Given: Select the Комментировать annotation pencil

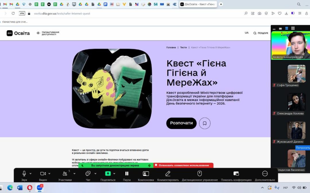Looking at the screenshot, I should point(167,173).
